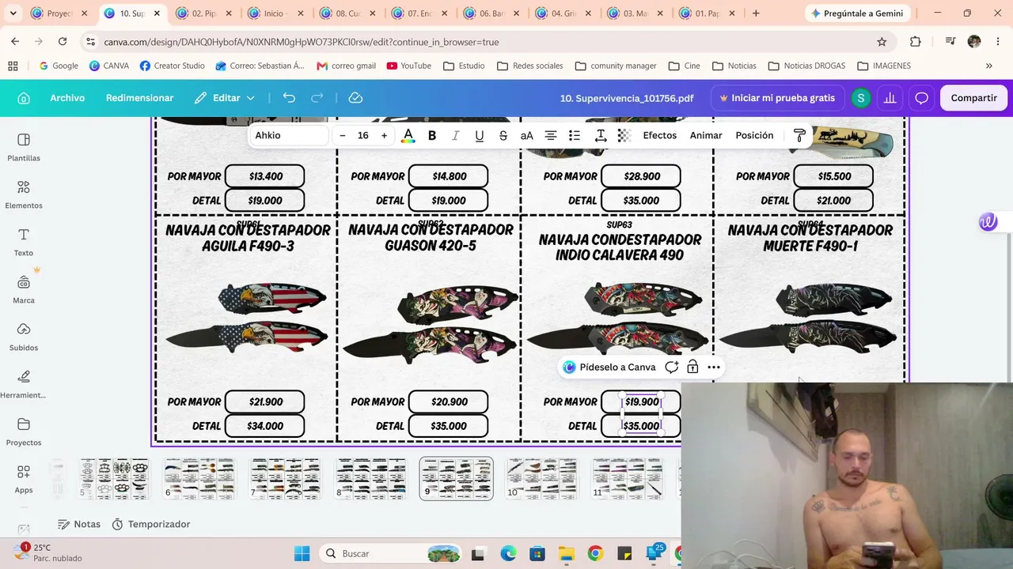Click the Compartir share button
Viewport: 1013px width, 569px height.
973,98
